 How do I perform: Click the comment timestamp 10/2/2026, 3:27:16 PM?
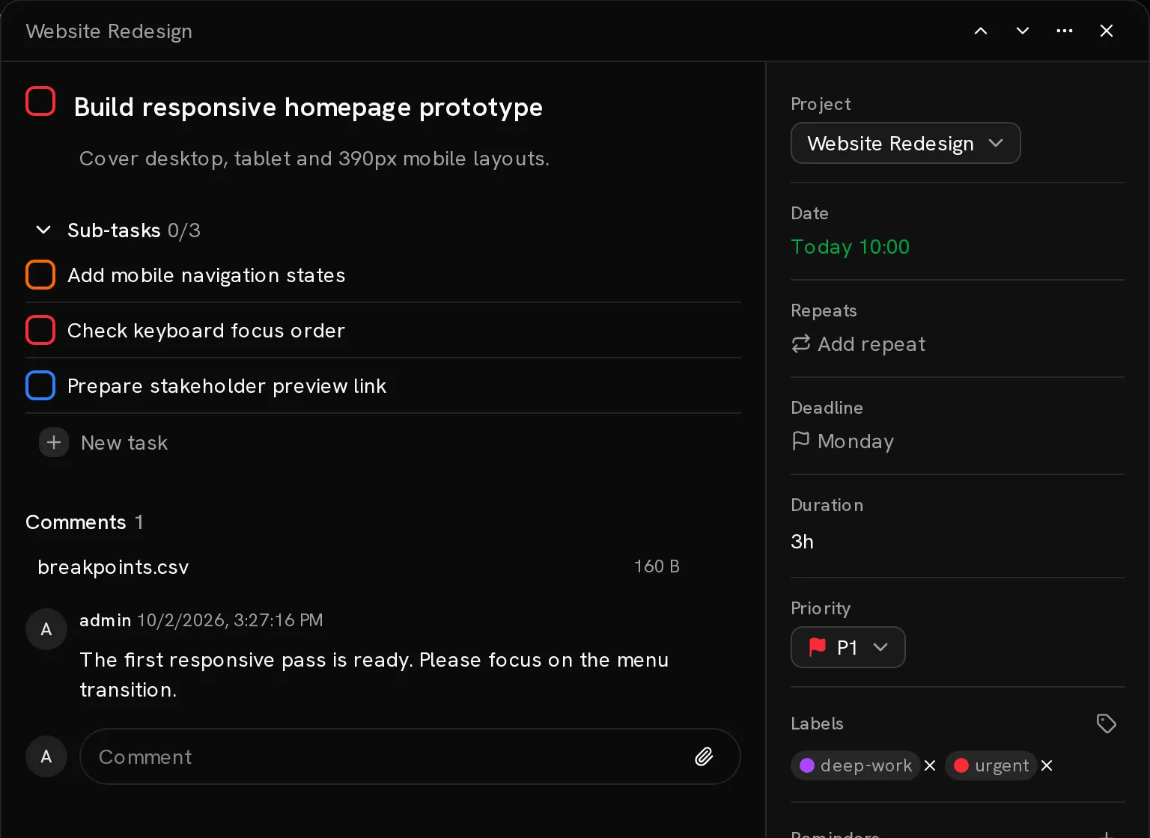pyautogui.click(x=230, y=620)
